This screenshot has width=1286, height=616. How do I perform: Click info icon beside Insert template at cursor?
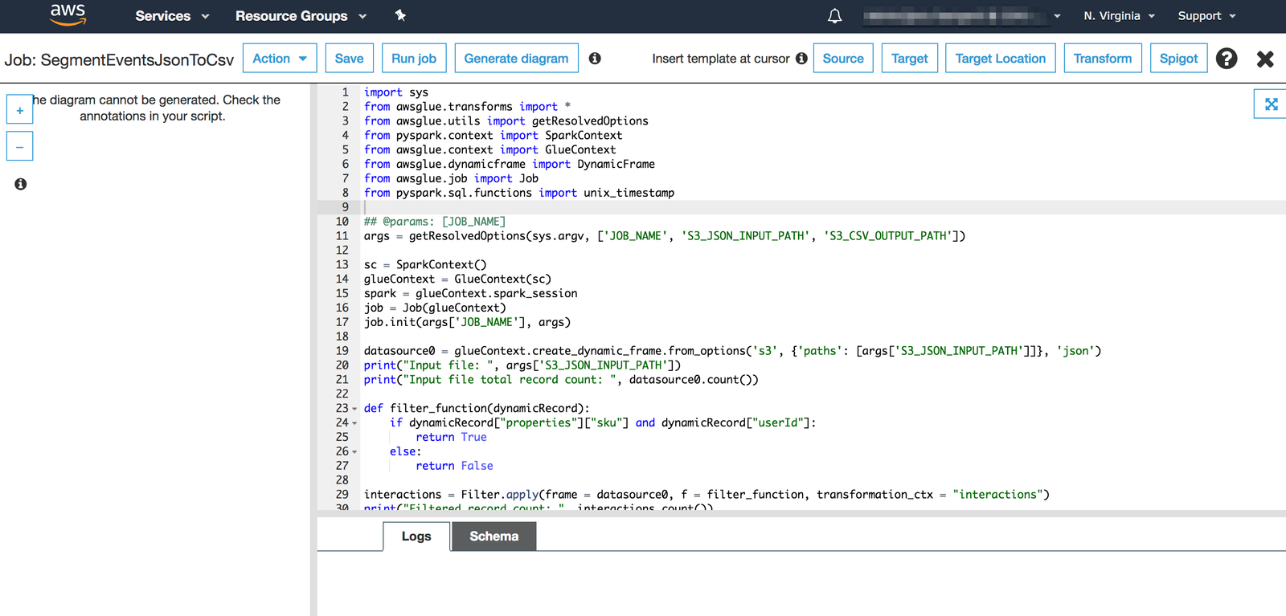801,59
